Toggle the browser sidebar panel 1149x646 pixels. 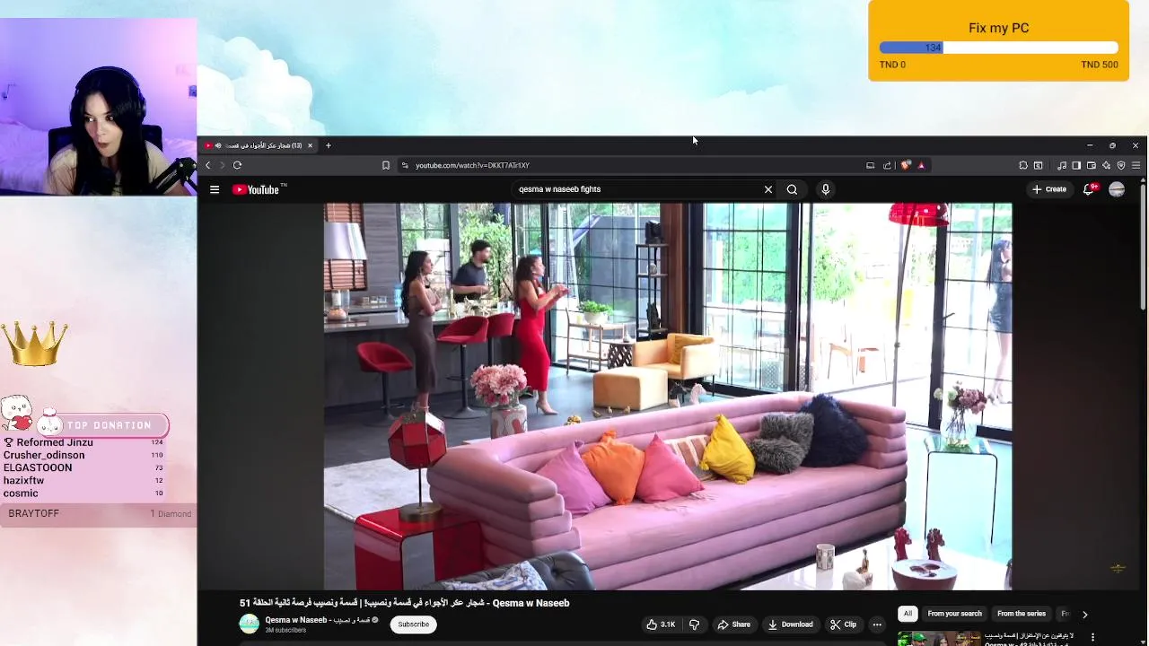[x=1076, y=165]
